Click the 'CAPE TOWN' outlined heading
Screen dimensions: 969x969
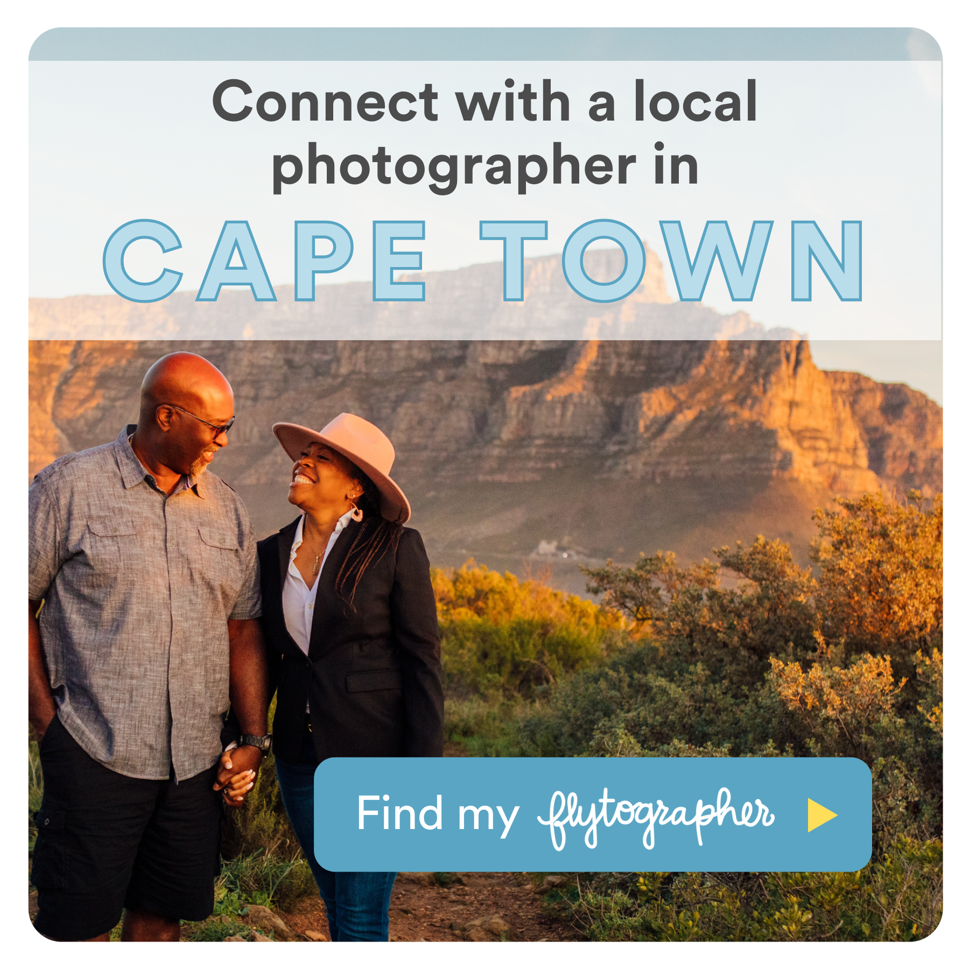pos(483,261)
